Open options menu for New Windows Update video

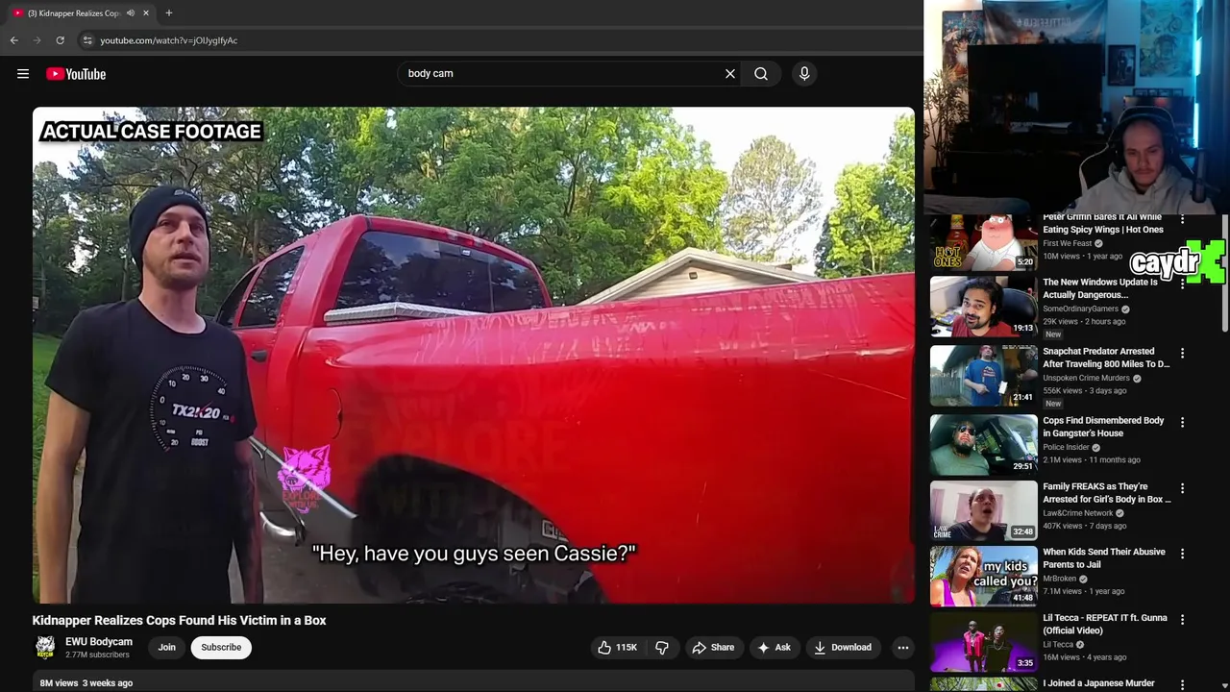[x=1183, y=284]
